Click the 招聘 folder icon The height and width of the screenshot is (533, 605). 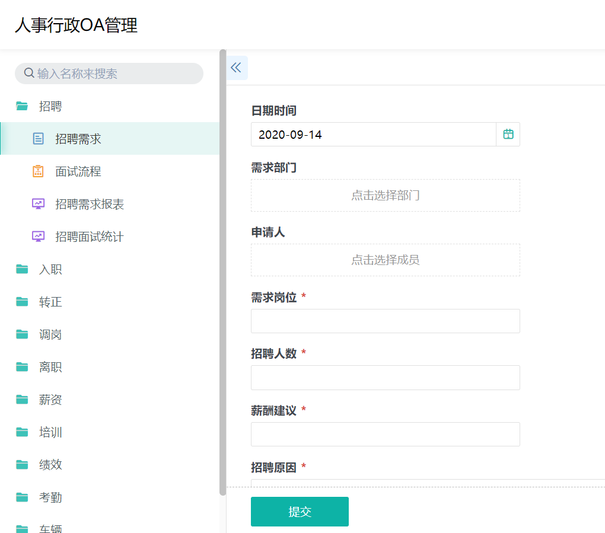pyautogui.click(x=22, y=106)
